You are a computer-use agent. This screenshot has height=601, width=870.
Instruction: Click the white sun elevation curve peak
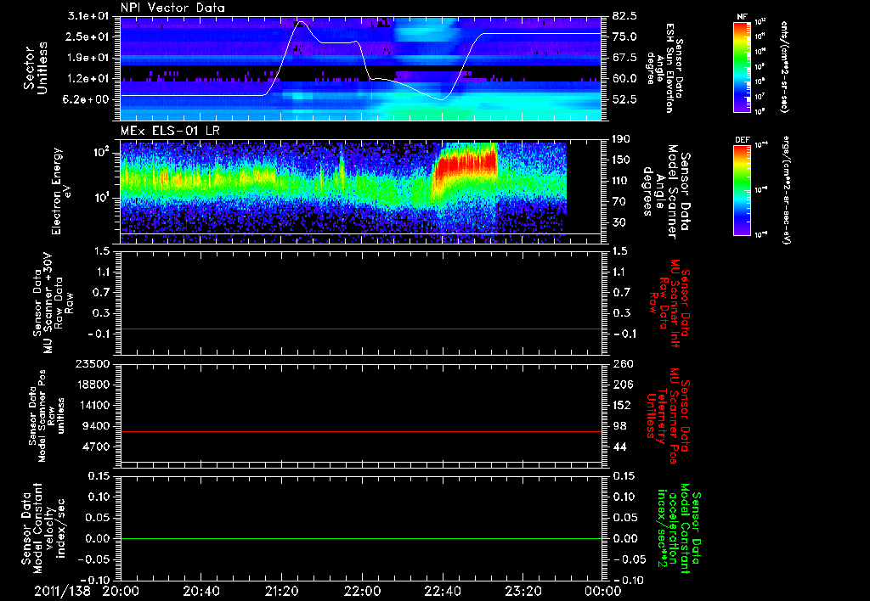coord(300,22)
